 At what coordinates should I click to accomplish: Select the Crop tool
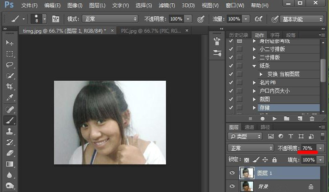tap(10, 87)
